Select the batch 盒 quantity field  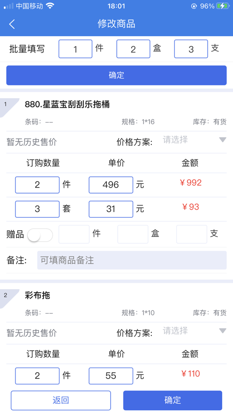coord(133,49)
